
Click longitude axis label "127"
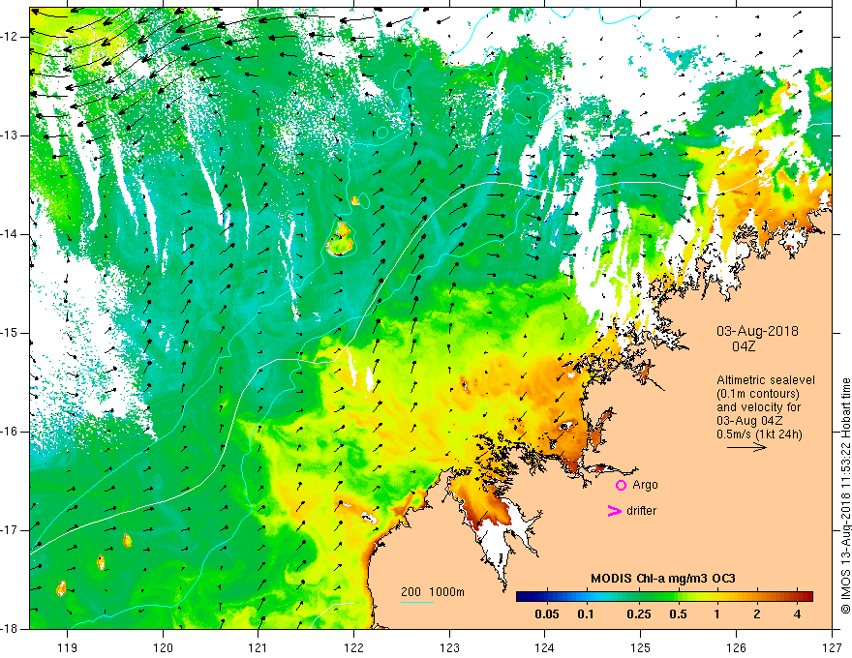tap(832, 647)
